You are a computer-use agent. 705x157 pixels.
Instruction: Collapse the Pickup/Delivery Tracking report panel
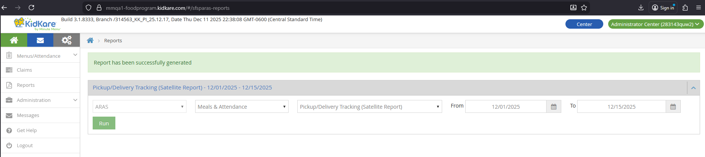[x=693, y=88]
